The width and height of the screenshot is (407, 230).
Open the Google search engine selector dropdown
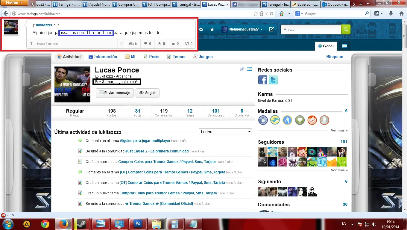point(299,13)
